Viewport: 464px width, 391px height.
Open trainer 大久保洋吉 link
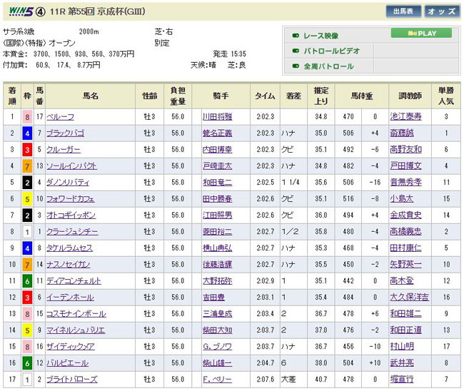coord(412,297)
